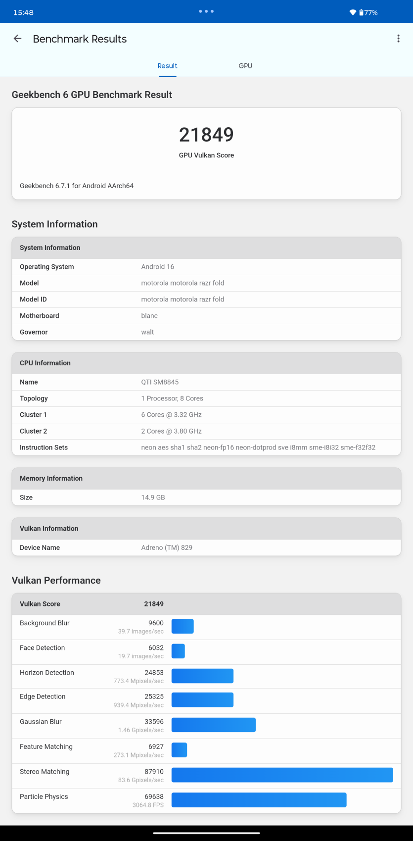Tap the Instruction Sets value list
413x841 pixels.
(258, 447)
